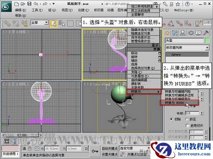The image size is (213, 159).
Task: Click the Undo arrow icon
Action: point(36,4)
